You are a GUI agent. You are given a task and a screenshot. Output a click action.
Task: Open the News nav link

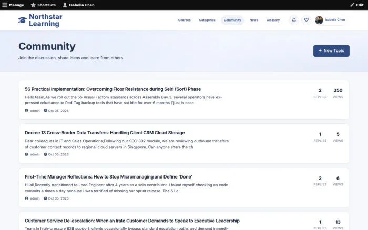point(254,20)
